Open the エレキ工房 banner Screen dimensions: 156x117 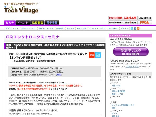click(x=130, y=18)
